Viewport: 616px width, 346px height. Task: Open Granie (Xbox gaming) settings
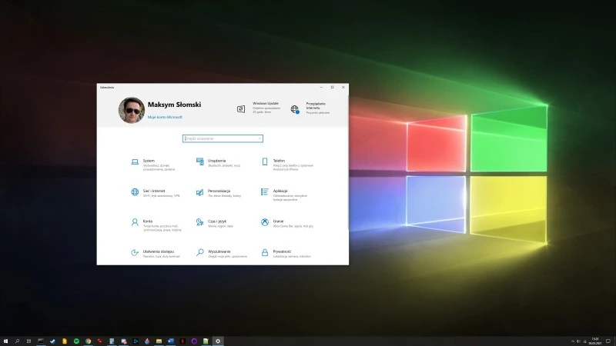(287, 223)
